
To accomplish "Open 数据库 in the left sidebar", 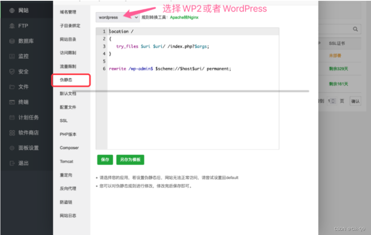I will click(x=26, y=41).
